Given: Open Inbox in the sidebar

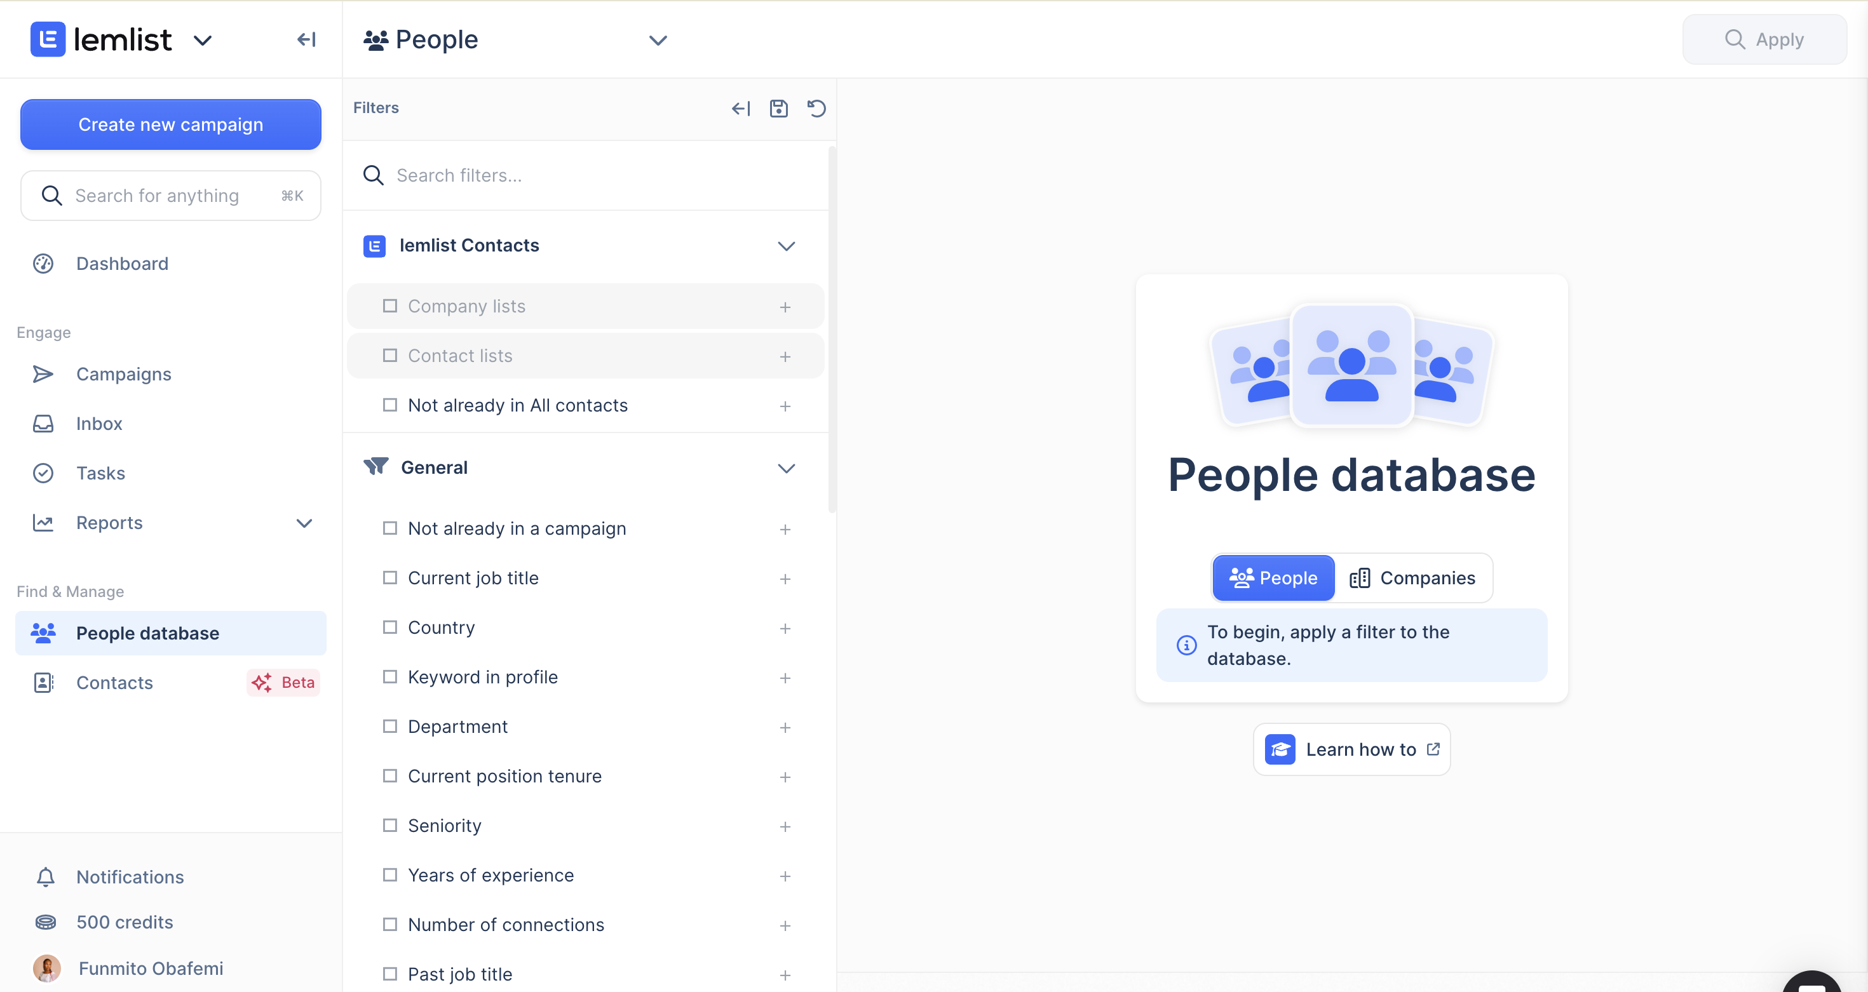Looking at the screenshot, I should click(170, 424).
